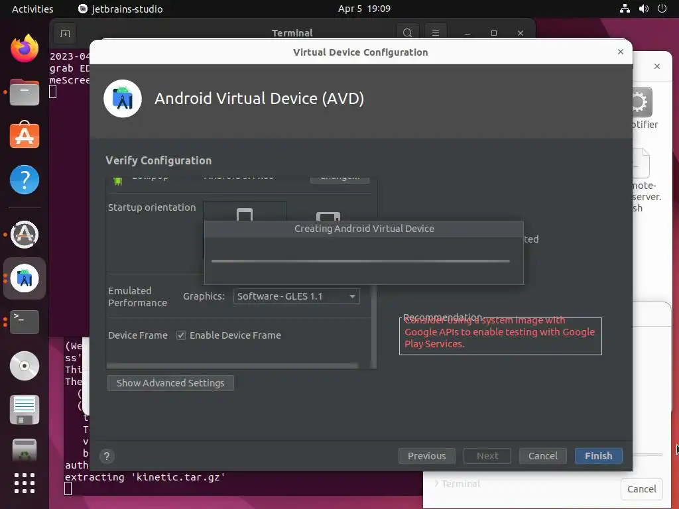The image size is (679, 509).
Task: Minimize the Terminal window
Action: click(467, 33)
